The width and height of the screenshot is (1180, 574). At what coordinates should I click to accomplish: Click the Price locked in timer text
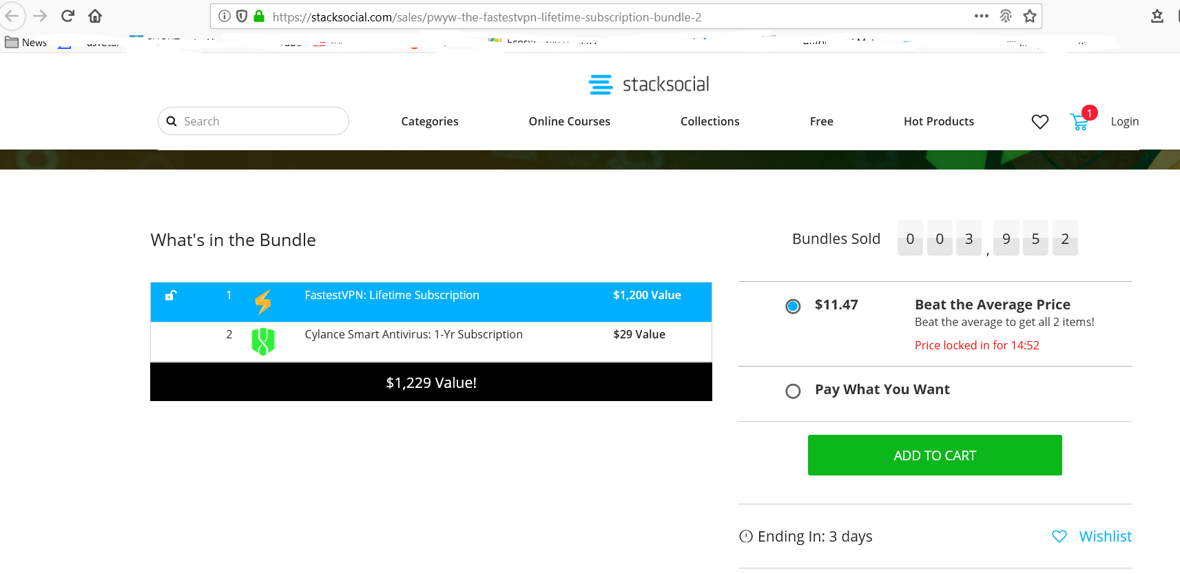977,345
